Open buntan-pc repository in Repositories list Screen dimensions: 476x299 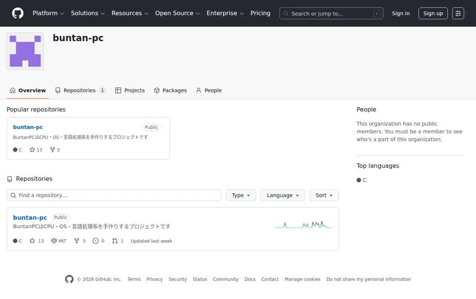(30, 217)
